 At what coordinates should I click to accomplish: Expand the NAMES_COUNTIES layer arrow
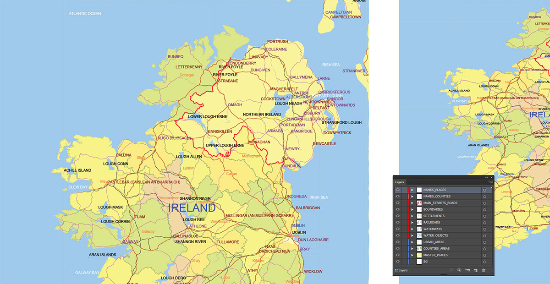412,197
